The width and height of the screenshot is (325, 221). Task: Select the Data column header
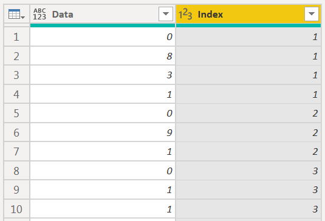pos(103,14)
